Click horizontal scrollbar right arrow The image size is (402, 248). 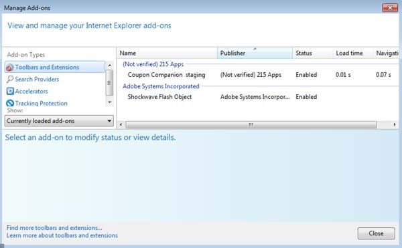[395, 125]
